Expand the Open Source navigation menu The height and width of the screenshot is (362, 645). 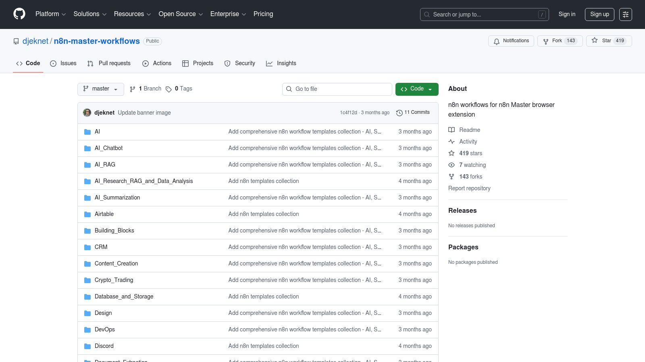[x=180, y=14]
